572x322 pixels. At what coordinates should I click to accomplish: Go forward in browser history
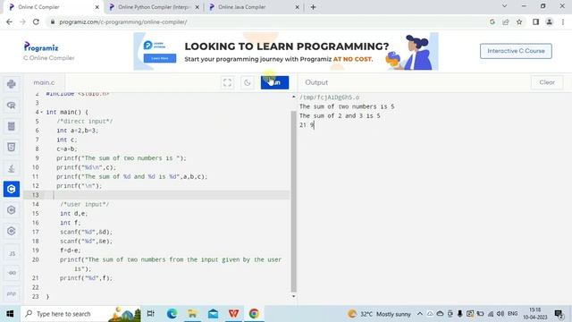(x=22, y=21)
